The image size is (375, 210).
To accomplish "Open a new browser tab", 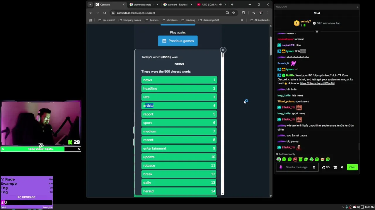I will tap(232, 4).
